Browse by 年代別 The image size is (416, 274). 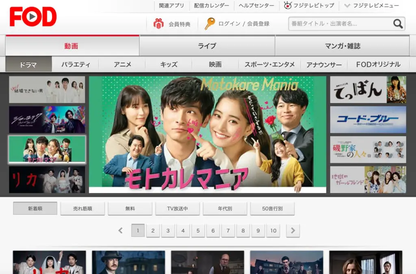click(225, 208)
